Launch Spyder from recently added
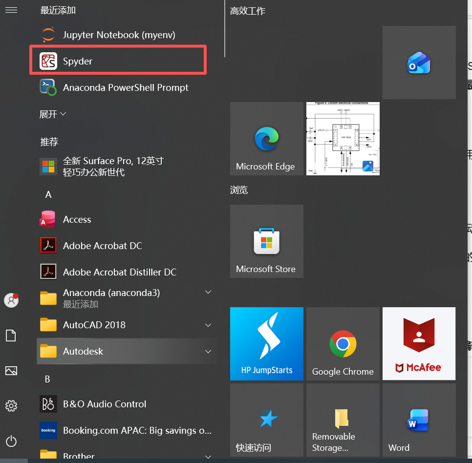The width and height of the screenshot is (472, 463). 118,61
